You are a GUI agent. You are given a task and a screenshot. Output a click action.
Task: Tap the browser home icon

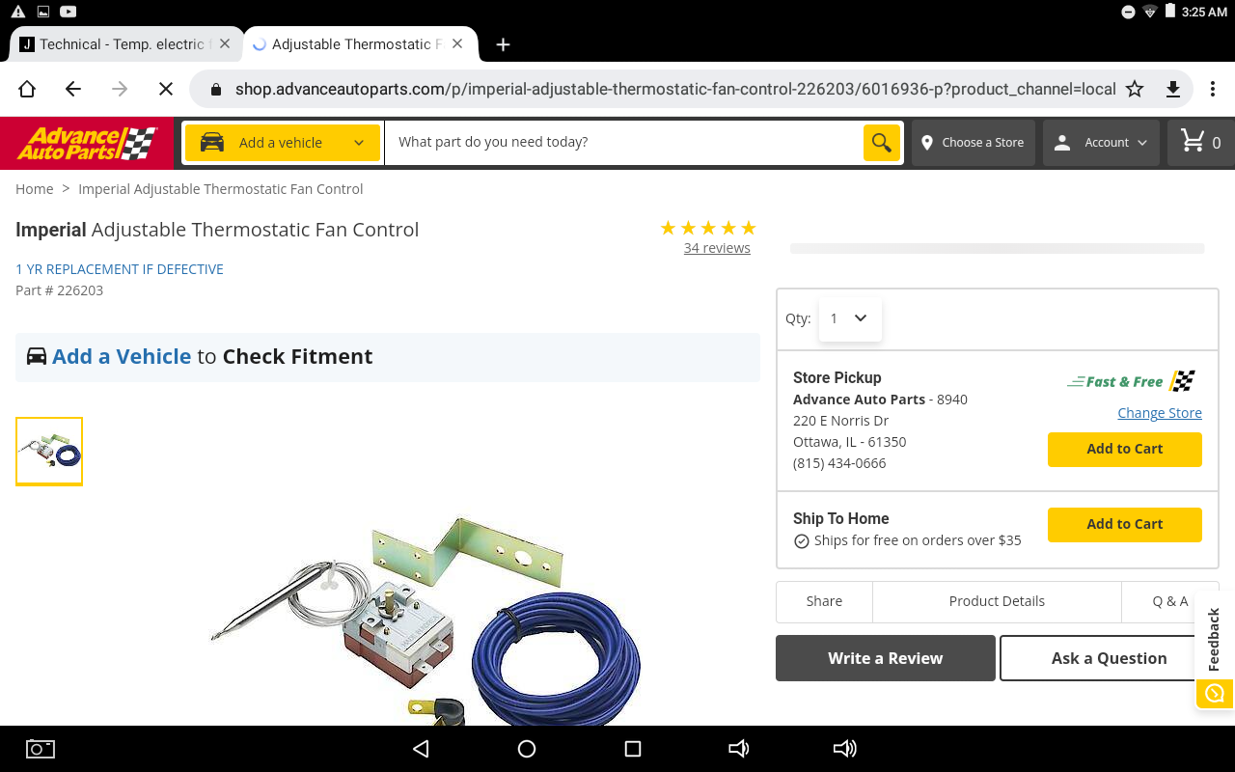(x=27, y=89)
